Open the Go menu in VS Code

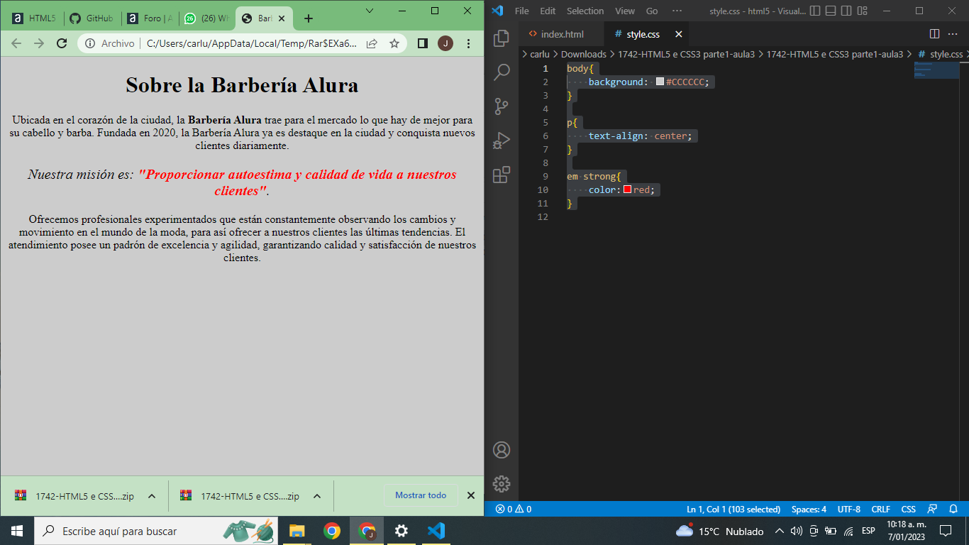[652, 11]
